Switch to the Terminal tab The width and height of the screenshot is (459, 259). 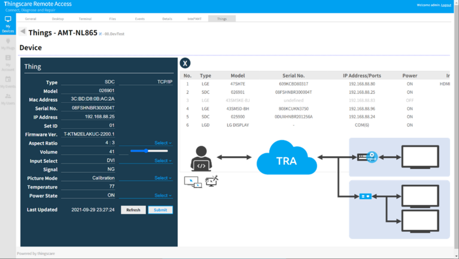(85, 19)
